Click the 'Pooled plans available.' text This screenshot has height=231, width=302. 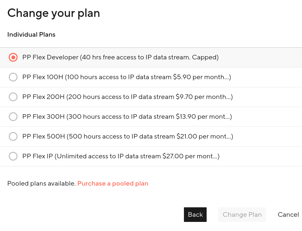pyautogui.click(x=41, y=184)
